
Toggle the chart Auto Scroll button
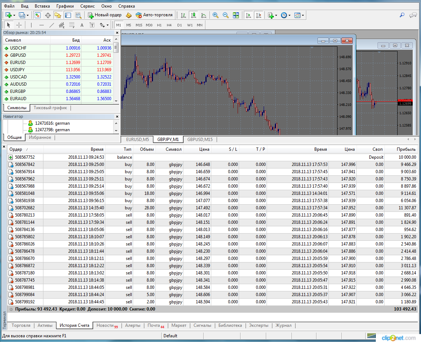[x=248, y=15]
